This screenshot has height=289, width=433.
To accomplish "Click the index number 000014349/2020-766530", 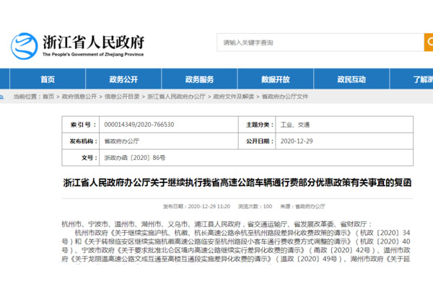I will (x=139, y=124).
